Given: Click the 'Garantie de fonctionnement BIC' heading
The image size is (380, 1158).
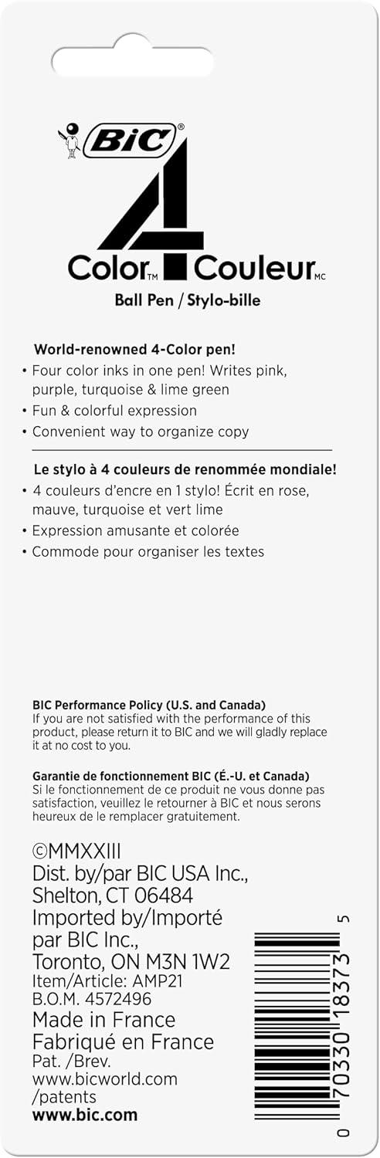Looking at the screenshot, I should pos(171,775).
